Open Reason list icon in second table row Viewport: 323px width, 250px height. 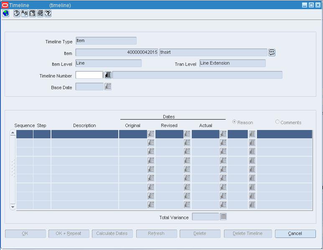coord(252,143)
